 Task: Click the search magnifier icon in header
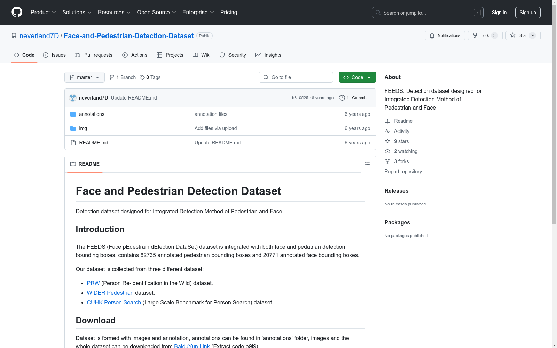pyautogui.click(x=378, y=13)
